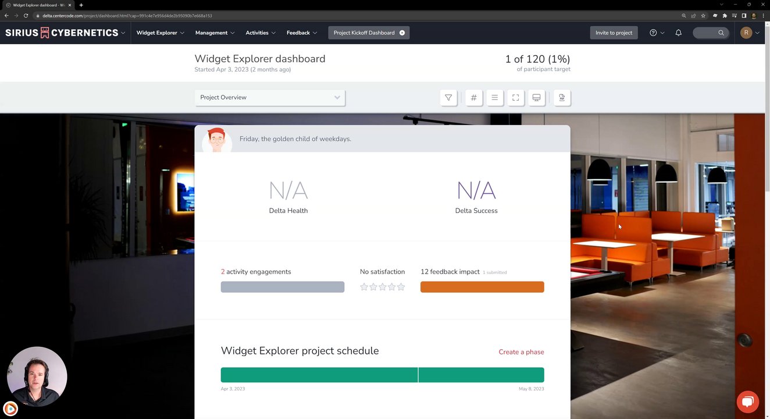Expand the chevron next to help icon
Screen dimensions: 770x419
(662, 33)
